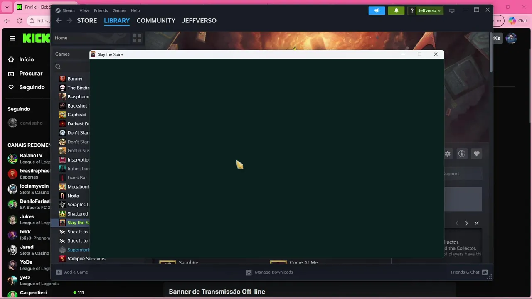The image size is (532, 299).
Task: Dismiss the achievement panel with X
Action: click(476, 223)
